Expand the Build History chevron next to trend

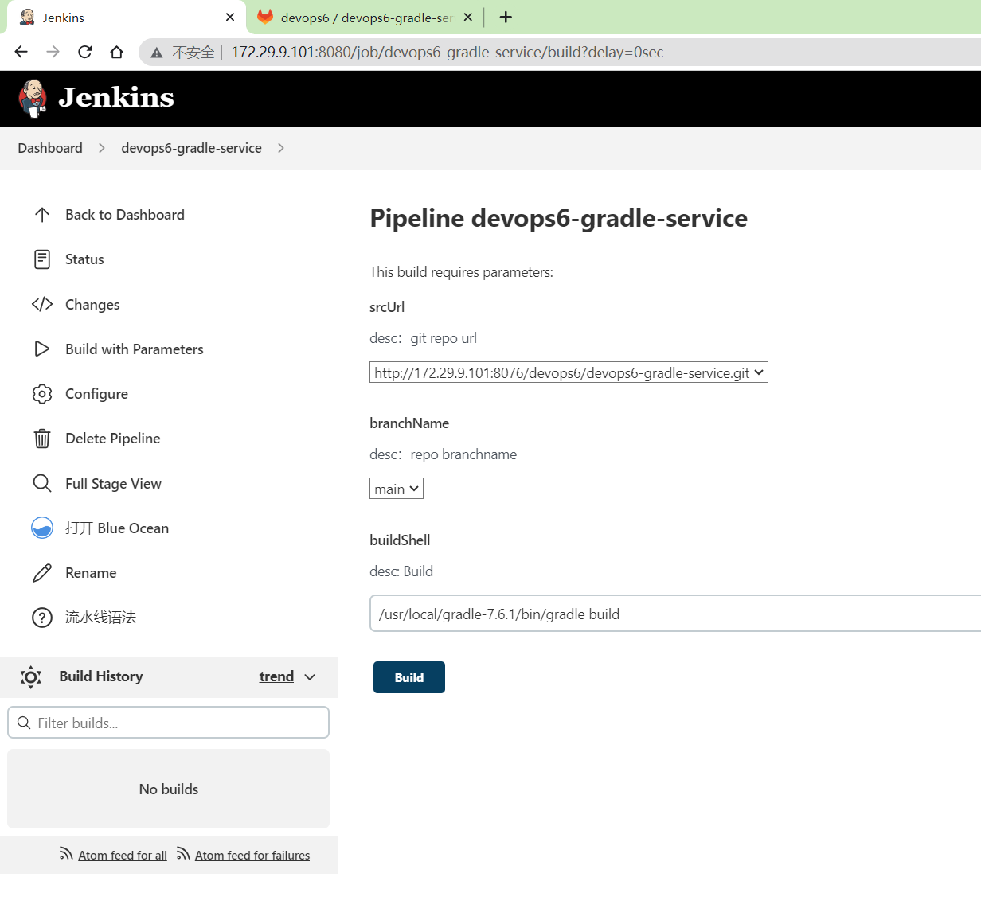pos(310,676)
